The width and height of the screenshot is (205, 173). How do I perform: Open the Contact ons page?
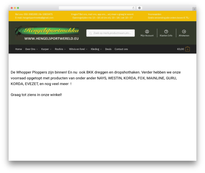tap(121, 49)
